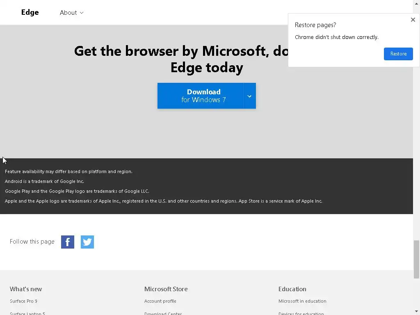Open the download platform options chevron
This screenshot has height=315, width=420.
pyautogui.click(x=249, y=96)
